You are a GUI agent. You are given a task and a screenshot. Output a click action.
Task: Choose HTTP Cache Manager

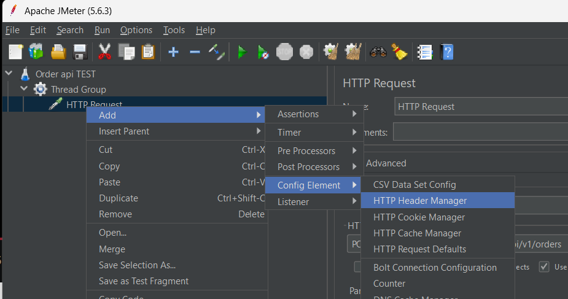[438, 233]
